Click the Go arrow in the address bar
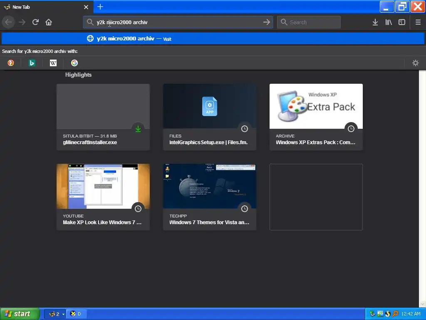The height and width of the screenshot is (320, 426). coord(267,22)
